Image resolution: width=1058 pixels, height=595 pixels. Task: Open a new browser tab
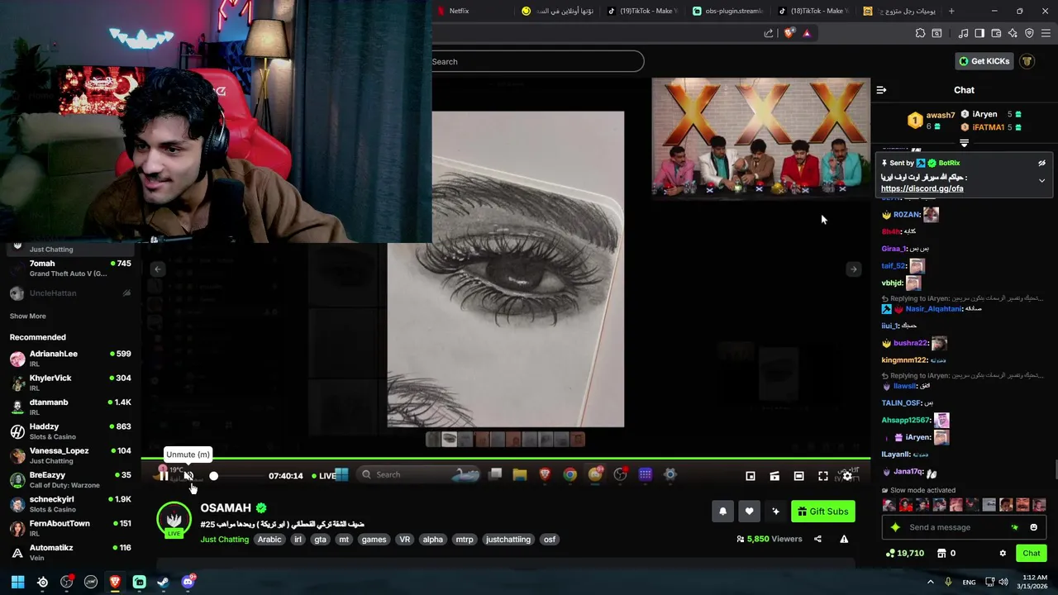pos(951,11)
